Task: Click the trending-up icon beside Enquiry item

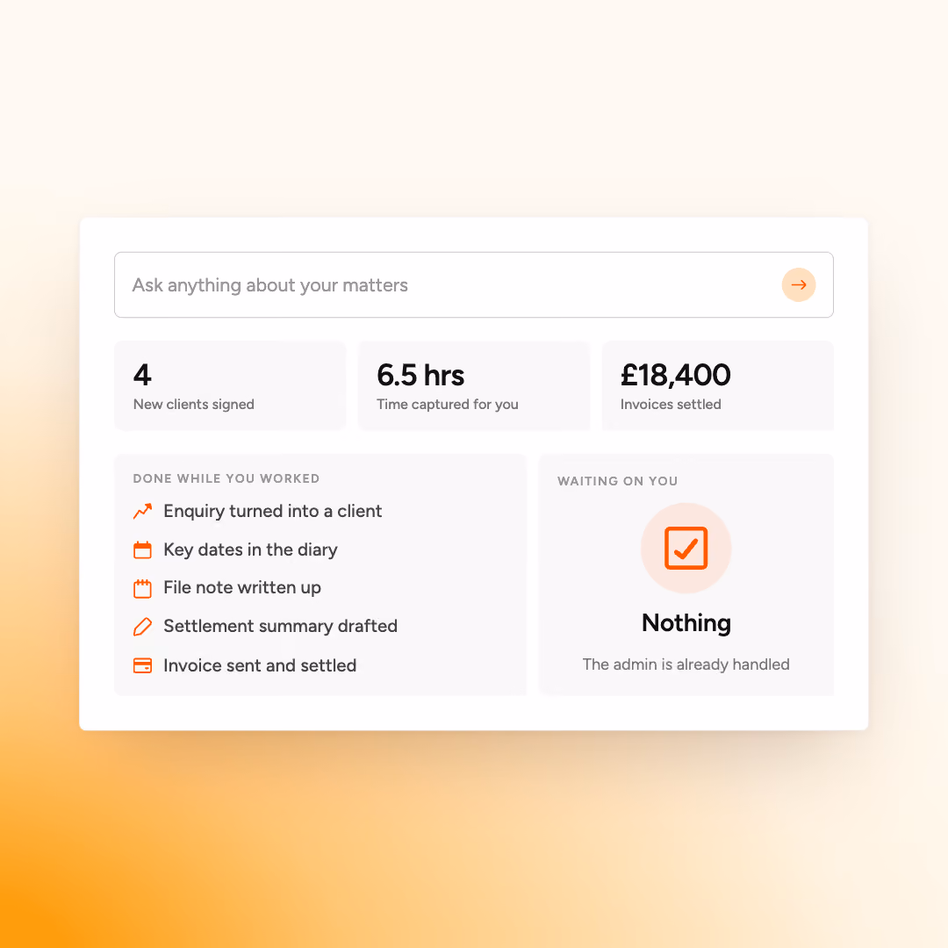Action: [x=143, y=511]
